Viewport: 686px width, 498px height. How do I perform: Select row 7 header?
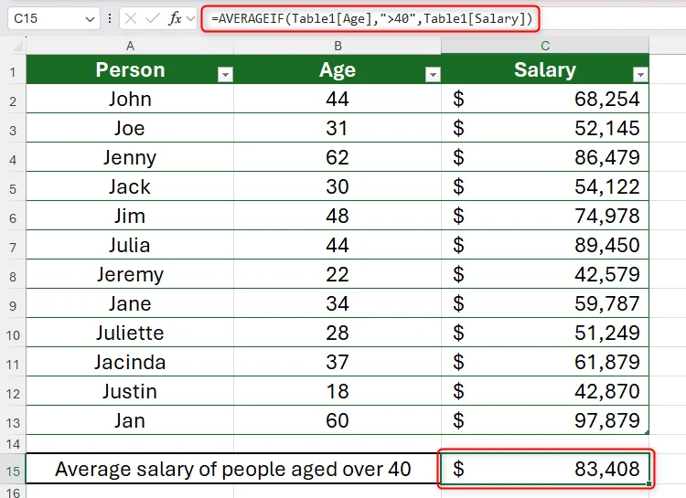tap(13, 246)
